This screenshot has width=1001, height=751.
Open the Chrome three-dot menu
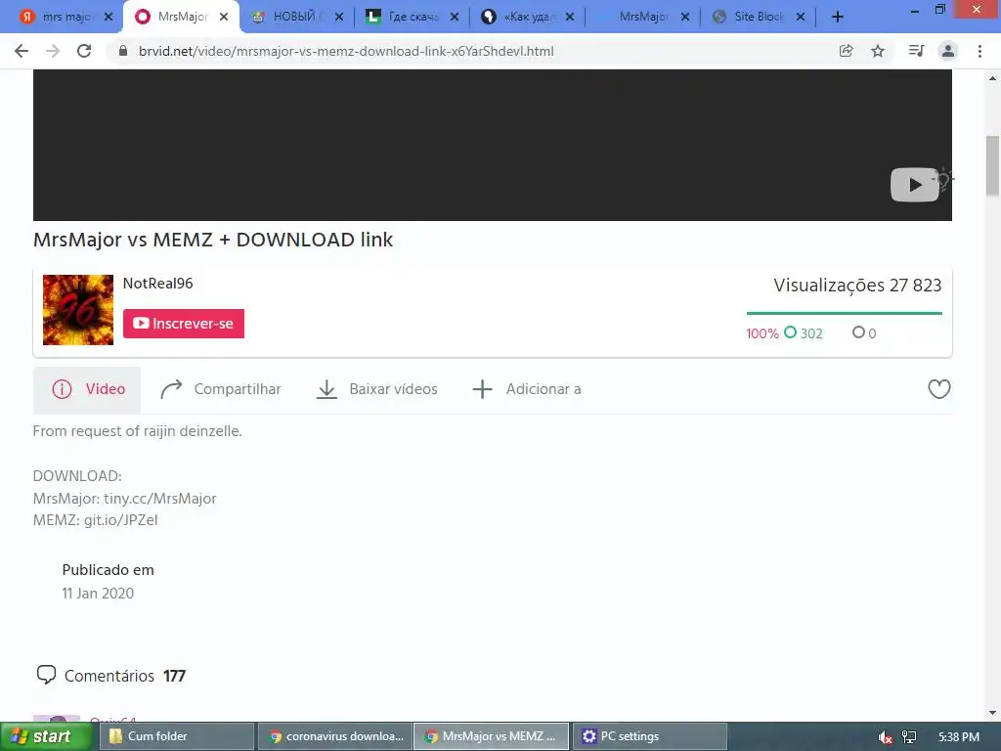[979, 51]
